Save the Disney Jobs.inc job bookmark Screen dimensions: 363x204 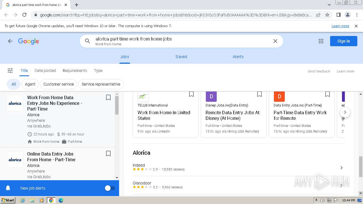259,94
